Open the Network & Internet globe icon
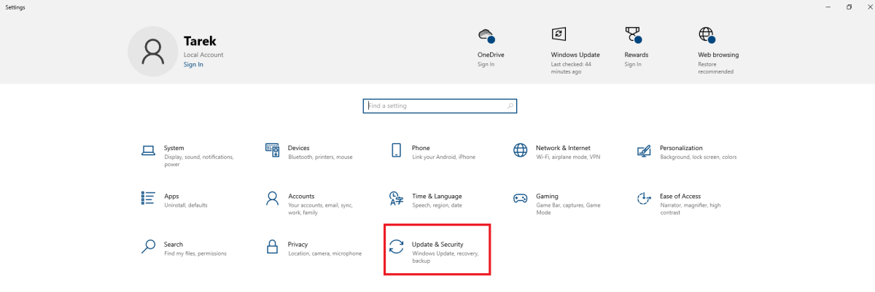The image size is (875, 292). (x=521, y=150)
